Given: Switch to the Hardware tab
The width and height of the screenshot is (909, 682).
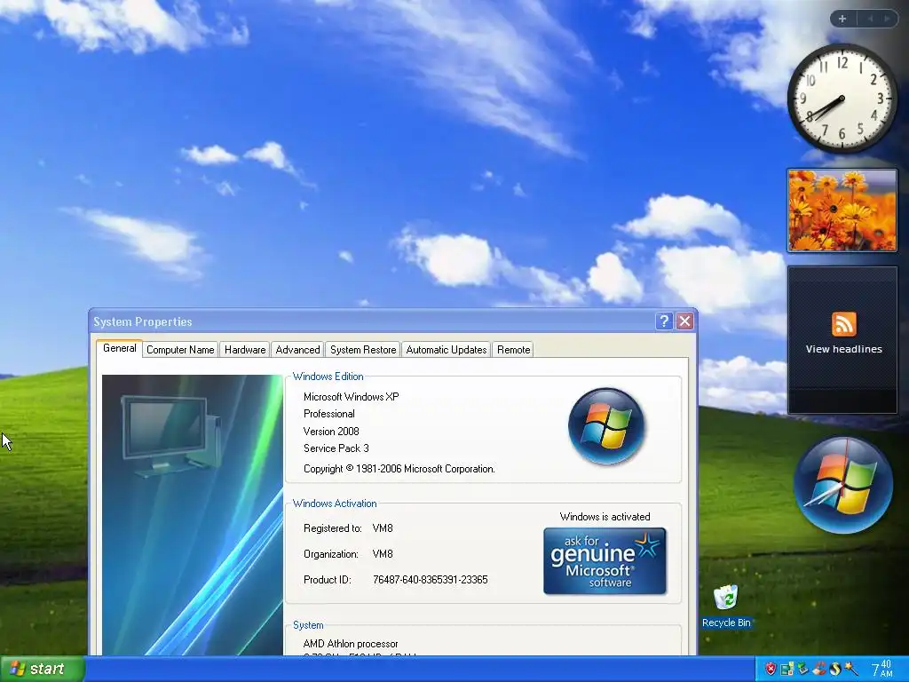Looking at the screenshot, I should tap(245, 350).
